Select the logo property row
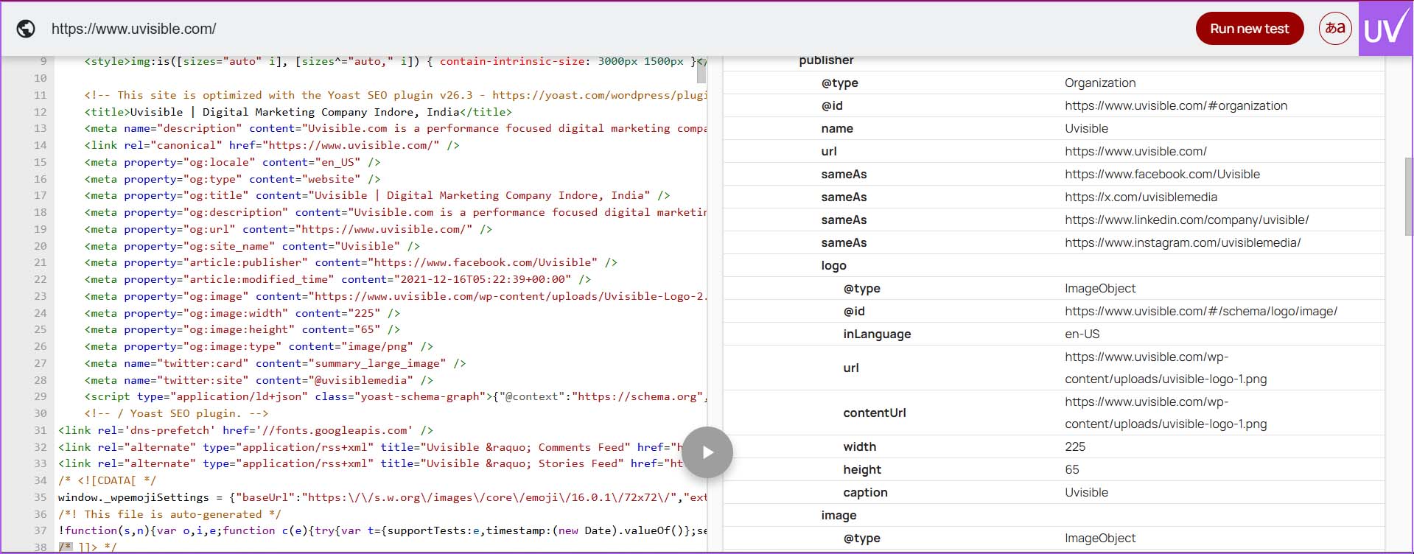 tap(833, 265)
